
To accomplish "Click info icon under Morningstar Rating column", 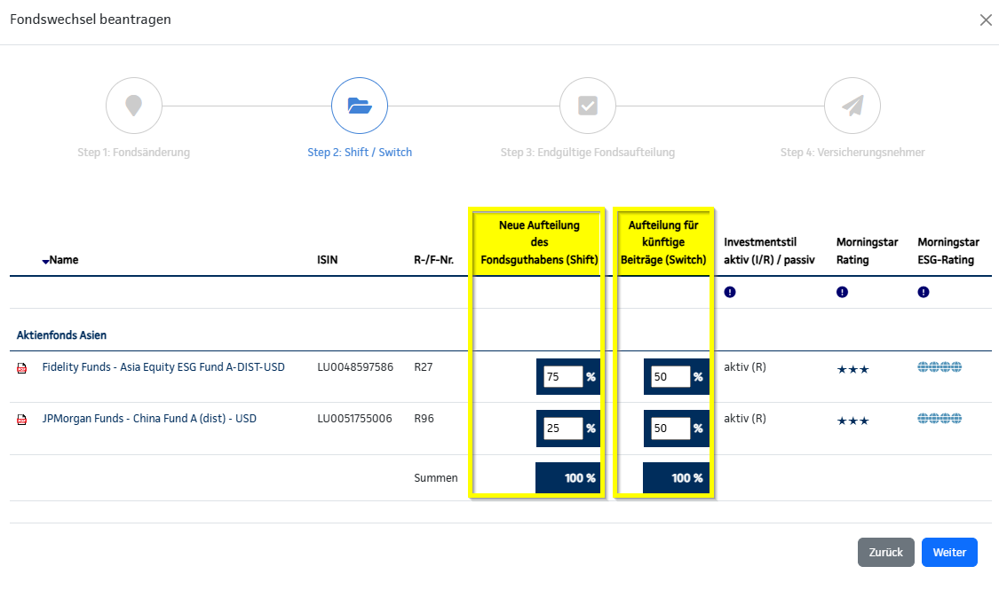I will click(842, 292).
